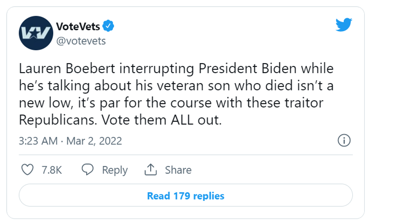Click the Twitter bird logo

(344, 26)
